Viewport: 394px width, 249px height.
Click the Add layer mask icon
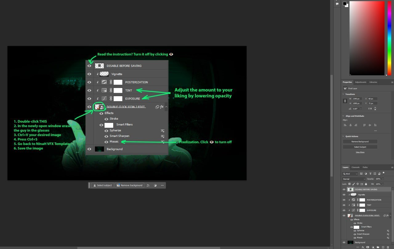[368, 247]
